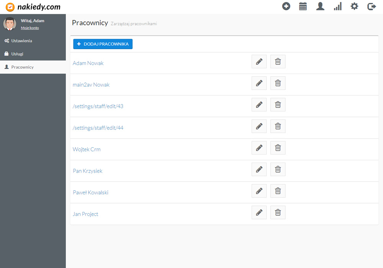Delete Paweł Kowalski with trash icon
383x268 pixels.
tap(278, 191)
